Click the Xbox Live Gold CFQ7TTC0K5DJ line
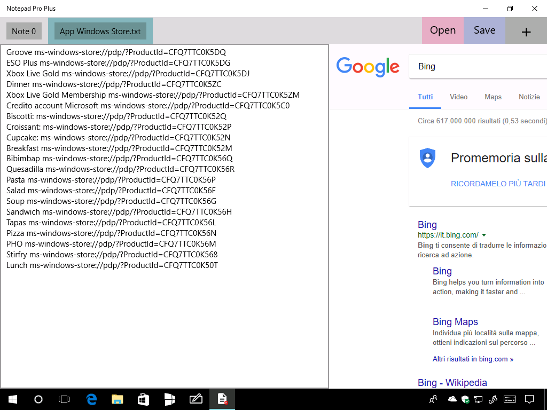Image resolution: width=547 pixels, height=410 pixels. click(x=128, y=74)
